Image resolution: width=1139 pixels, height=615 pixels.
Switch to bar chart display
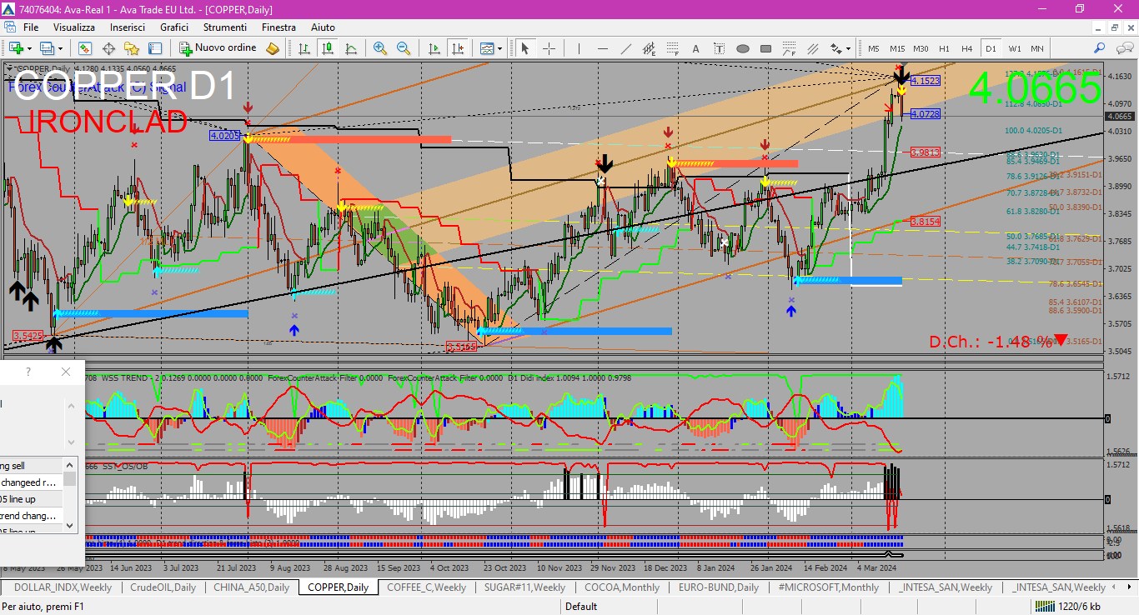click(x=304, y=48)
